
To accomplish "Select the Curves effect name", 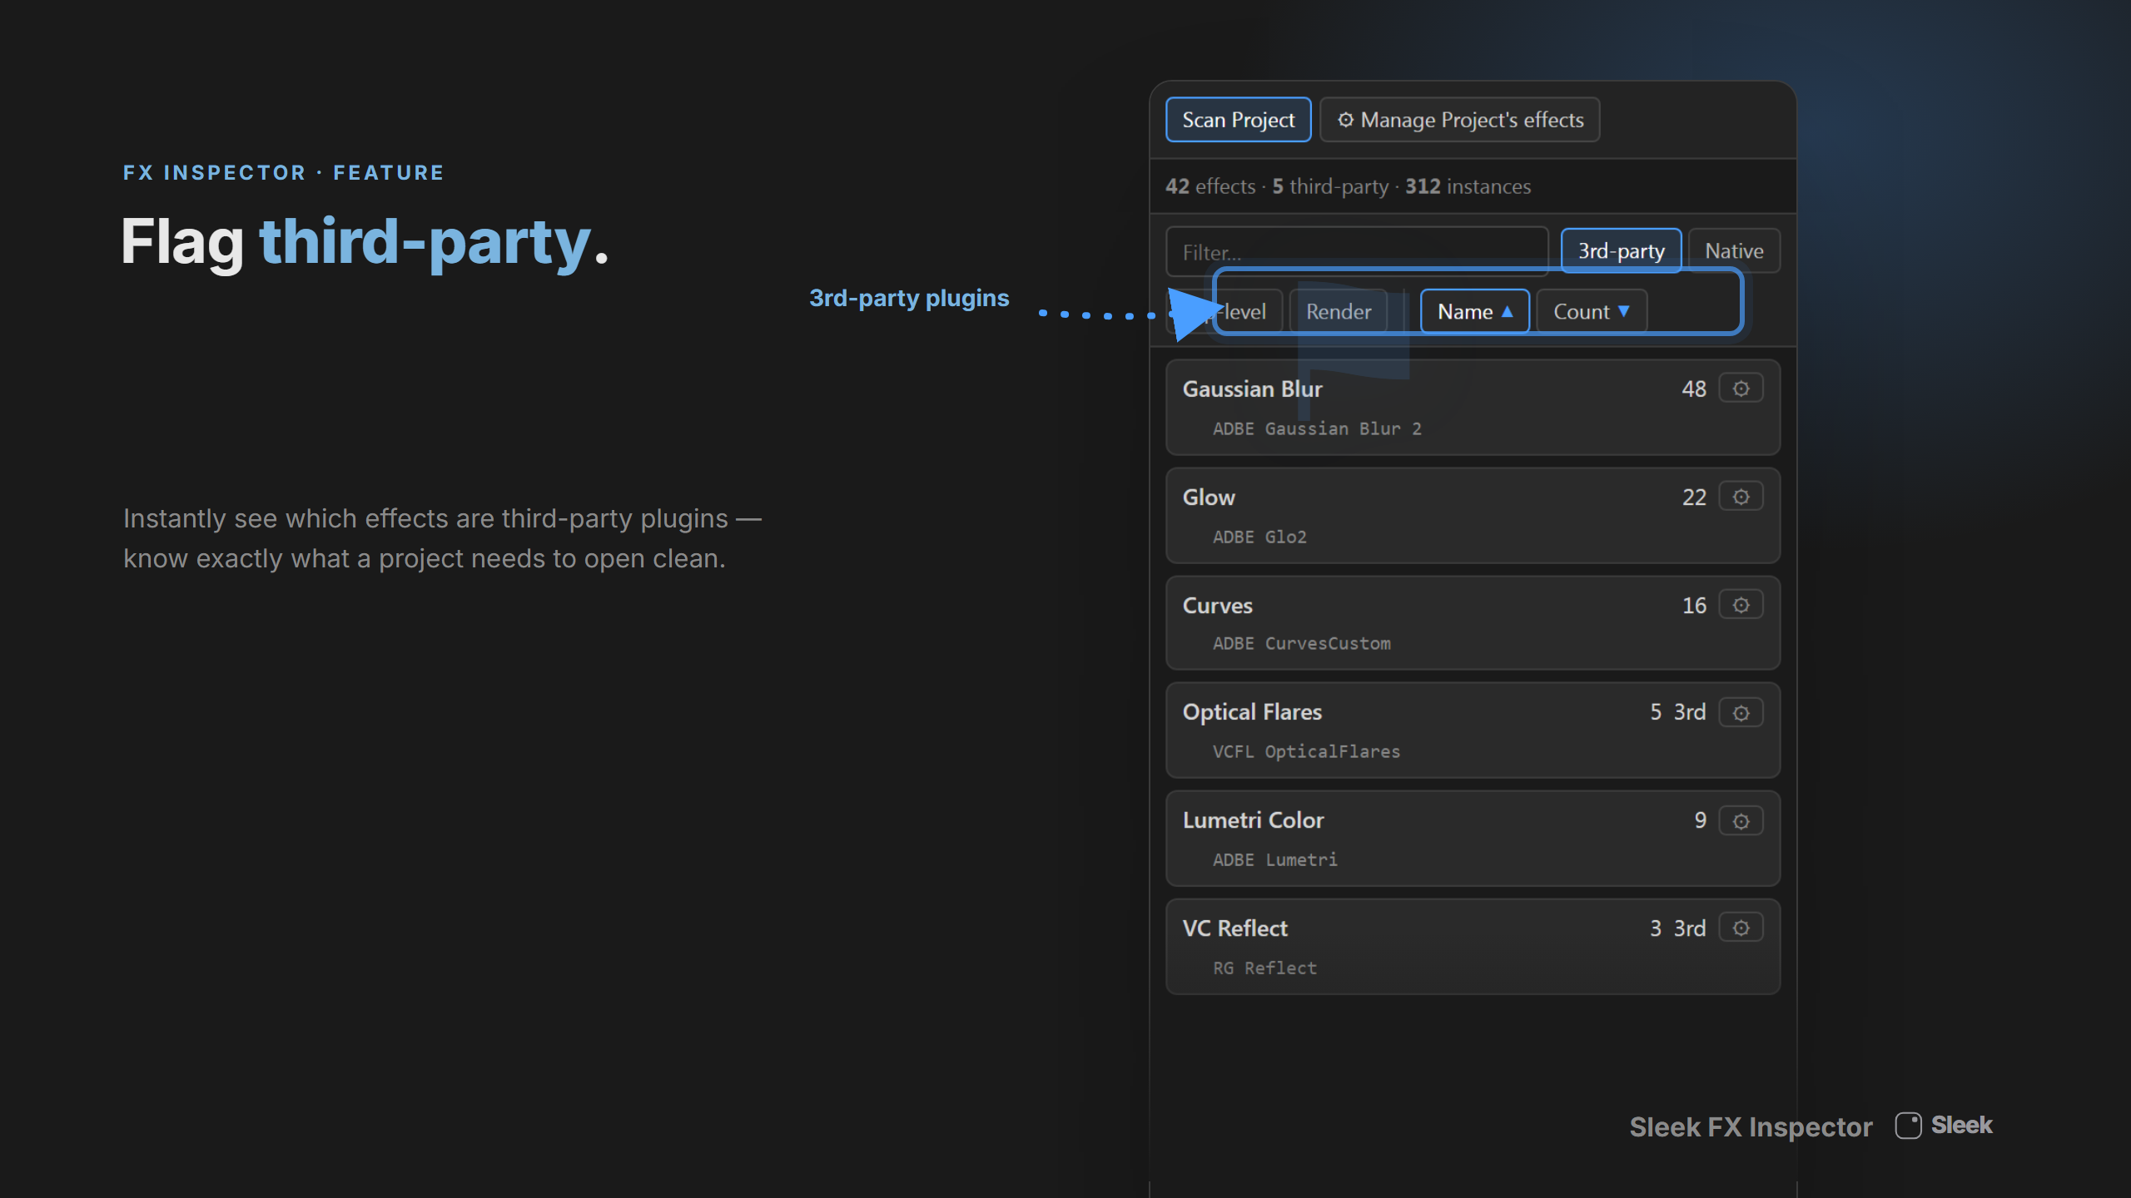I will click(x=1217, y=605).
